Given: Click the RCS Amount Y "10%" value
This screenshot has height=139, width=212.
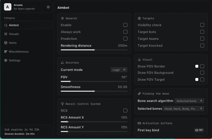Looking at the screenshot, I should (x=124, y=127).
